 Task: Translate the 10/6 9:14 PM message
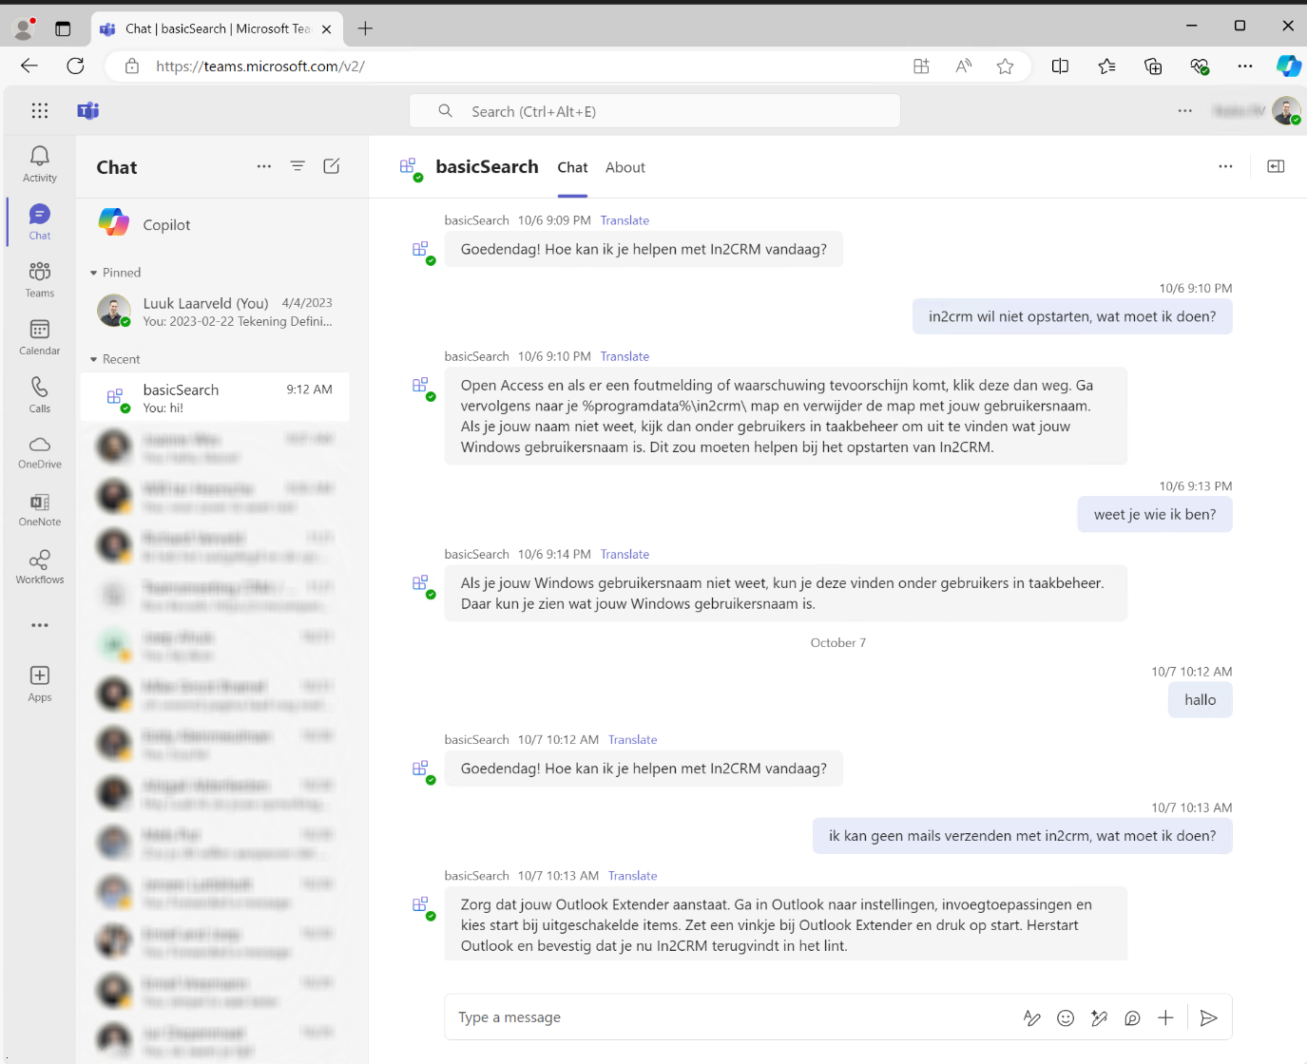coord(625,554)
